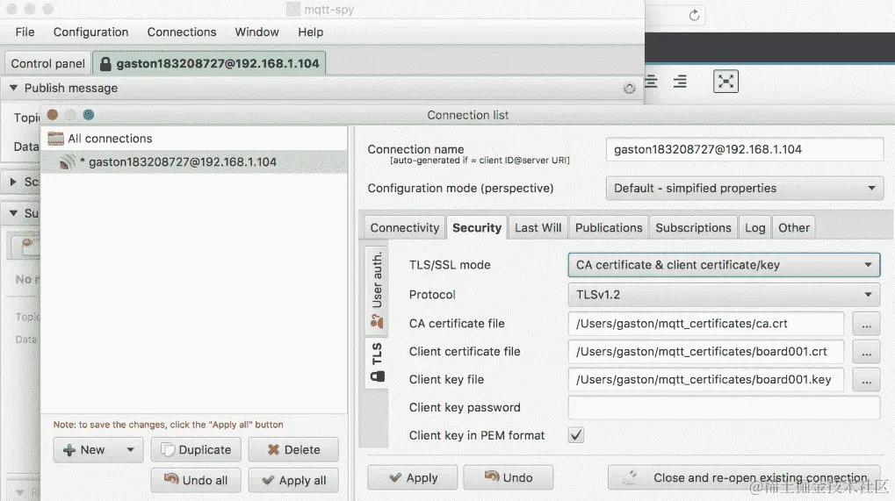Open the File menu

pos(25,32)
